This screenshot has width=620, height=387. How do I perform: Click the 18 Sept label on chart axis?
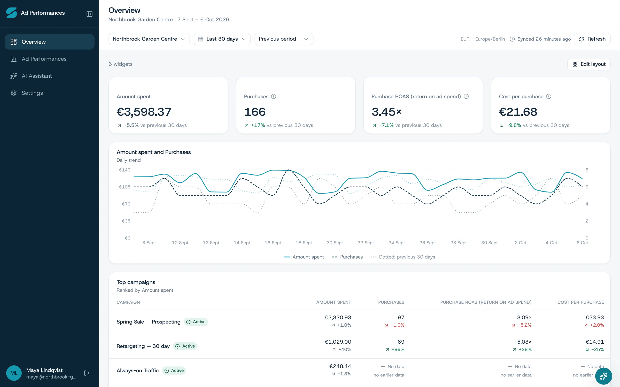[x=304, y=243]
